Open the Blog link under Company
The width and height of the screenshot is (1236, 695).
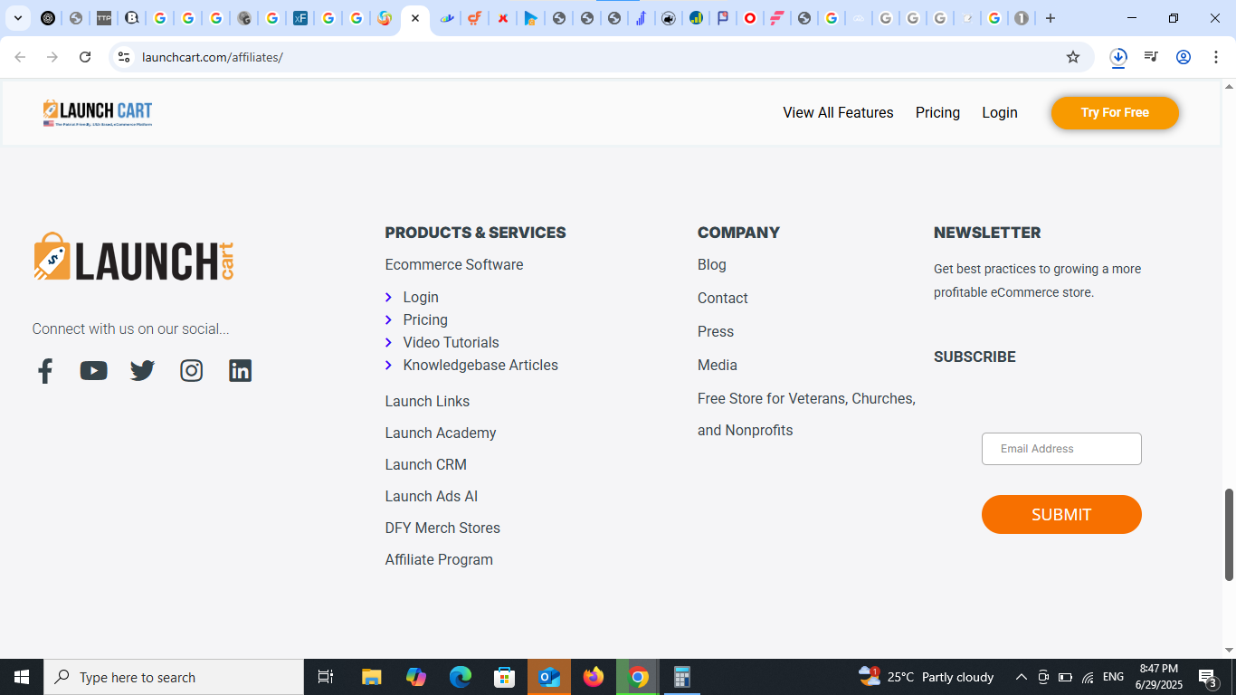(x=712, y=265)
